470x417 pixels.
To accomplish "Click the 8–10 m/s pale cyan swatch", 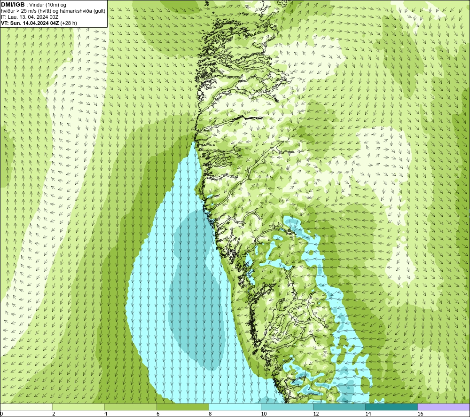I will pyautogui.click(x=235, y=407).
